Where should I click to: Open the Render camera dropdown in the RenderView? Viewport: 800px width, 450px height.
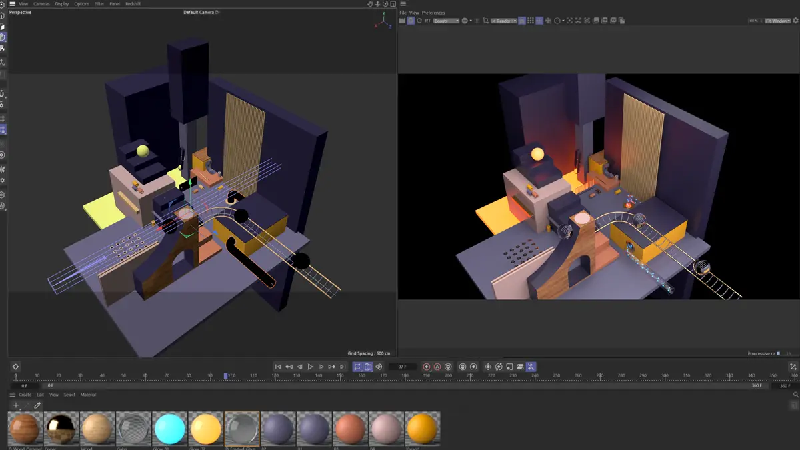tap(504, 21)
